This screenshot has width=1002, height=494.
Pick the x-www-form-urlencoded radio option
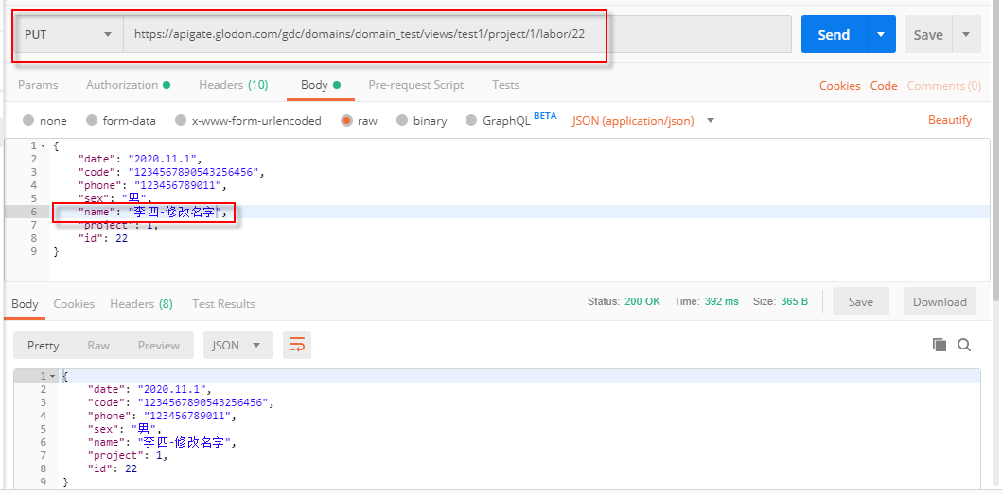(x=180, y=121)
